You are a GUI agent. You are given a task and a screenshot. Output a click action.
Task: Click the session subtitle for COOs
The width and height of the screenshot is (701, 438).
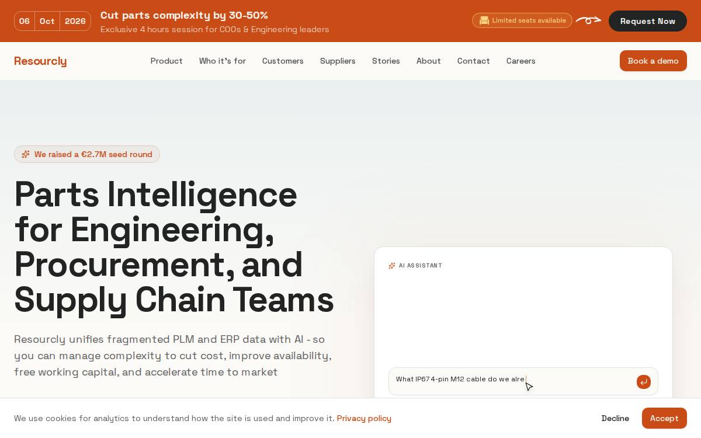(x=215, y=29)
